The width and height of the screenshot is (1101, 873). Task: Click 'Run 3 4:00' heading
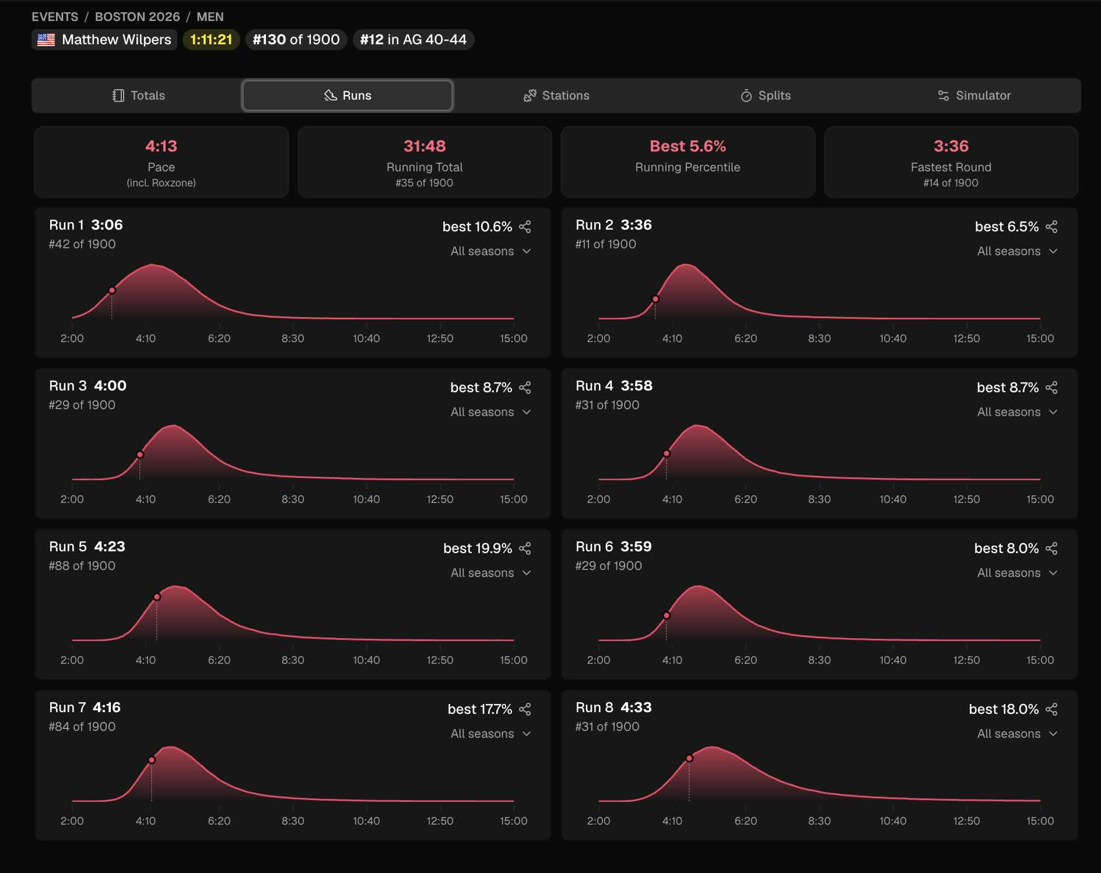click(87, 386)
